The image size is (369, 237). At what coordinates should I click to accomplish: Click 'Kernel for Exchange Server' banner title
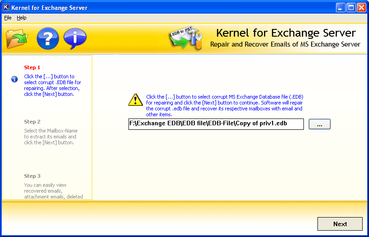tap(286, 33)
